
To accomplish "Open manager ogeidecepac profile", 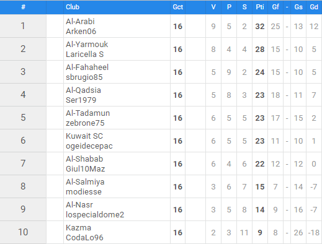I will (89, 146).
